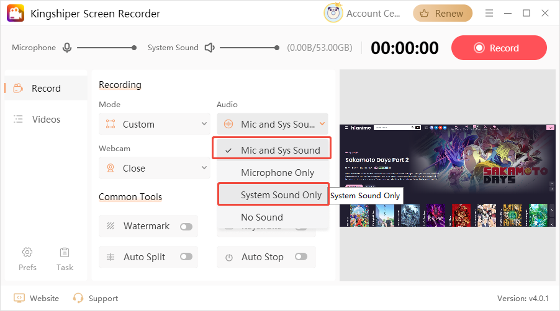This screenshot has width=560, height=311.
Task: Click the audio waveform icon in Audio field
Action: pos(228,124)
